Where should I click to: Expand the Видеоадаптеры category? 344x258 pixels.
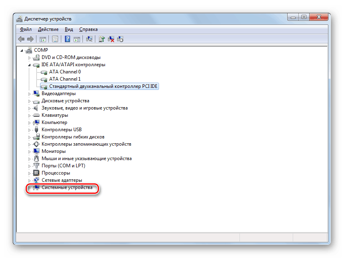click(x=29, y=93)
